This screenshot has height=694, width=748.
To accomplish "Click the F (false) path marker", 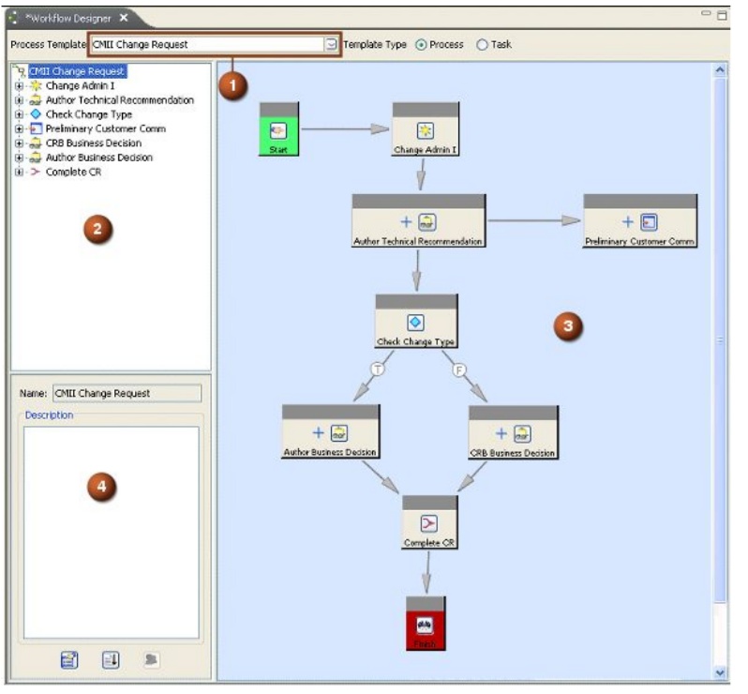I will tap(459, 370).
